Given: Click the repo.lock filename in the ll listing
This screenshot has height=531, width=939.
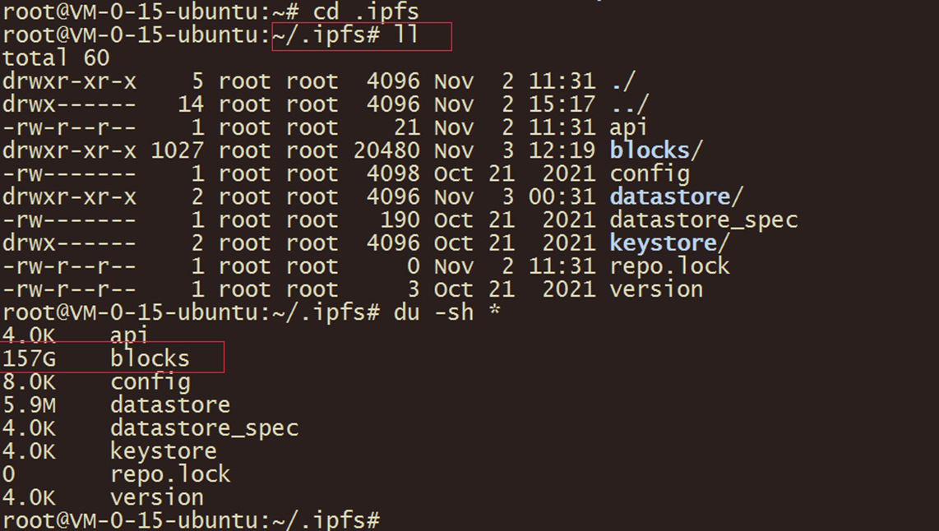Looking at the screenshot, I should coord(669,266).
